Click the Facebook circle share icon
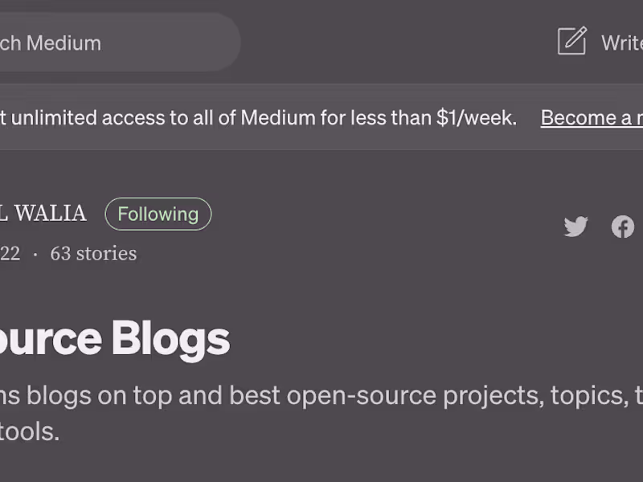This screenshot has width=643, height=482. coord(622,227)
